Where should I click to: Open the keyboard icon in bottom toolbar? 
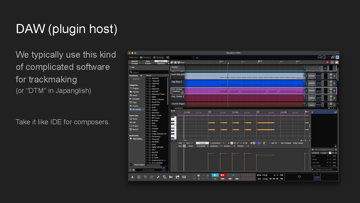[184, 177]
